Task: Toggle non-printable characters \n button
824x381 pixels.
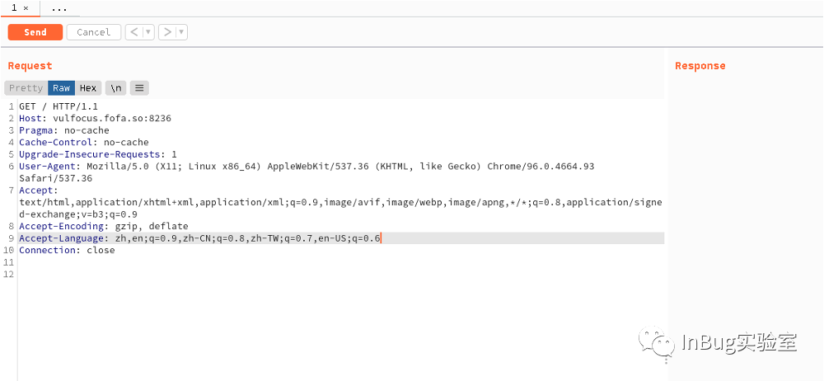Action: [x=115, y=88]
